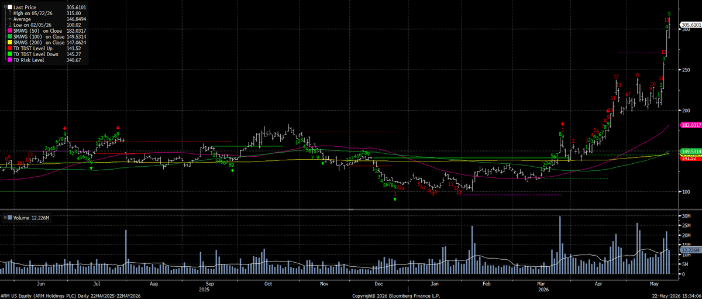Click the 30M volume axis label

pos(687,216)
